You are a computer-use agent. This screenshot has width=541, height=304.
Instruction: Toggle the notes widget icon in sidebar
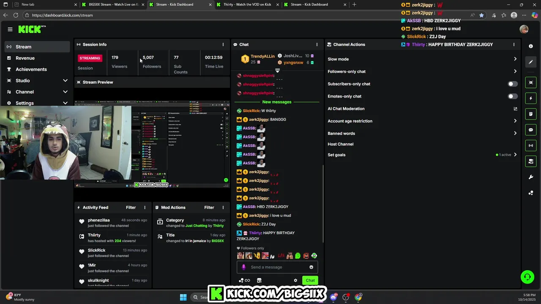[531, 114]
